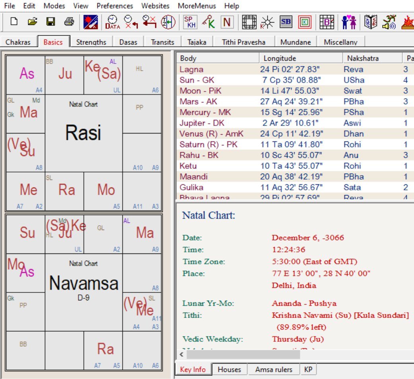This screenshot has height=379, width=414.
Task: Click the SB toolbar icon
Action: [286, 22]
